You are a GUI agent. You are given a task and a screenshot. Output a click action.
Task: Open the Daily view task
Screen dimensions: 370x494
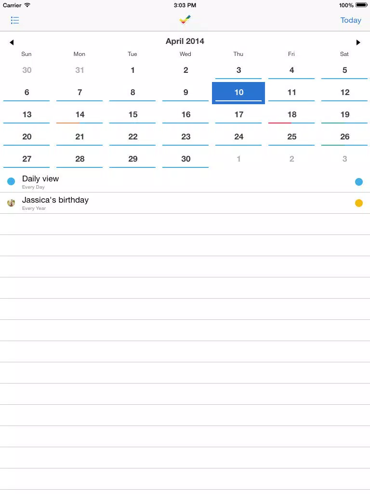point(185,182)
